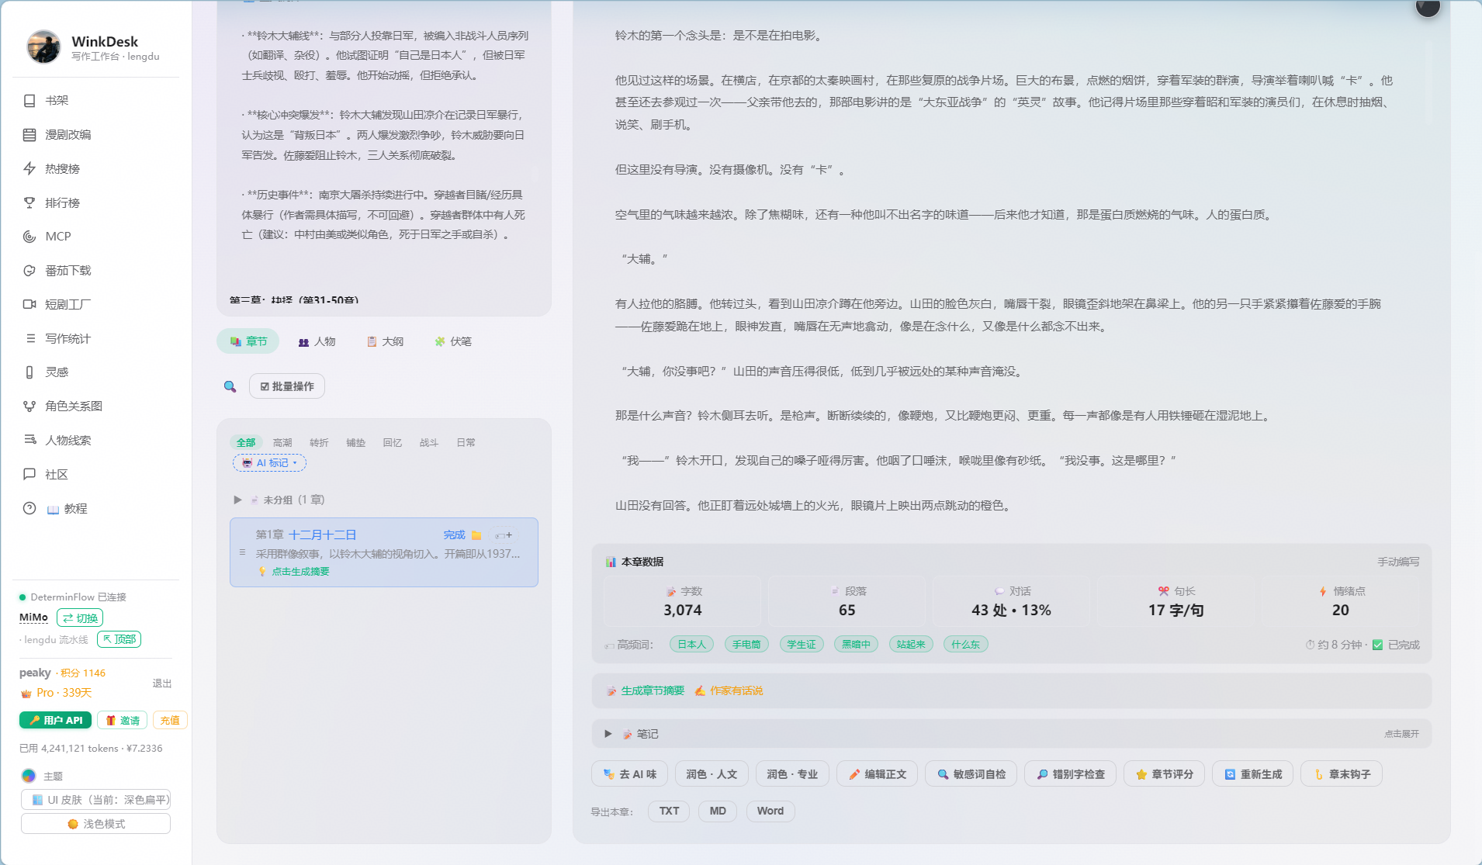
Task: Click the 去 AI 味 button
Action: 630,774
